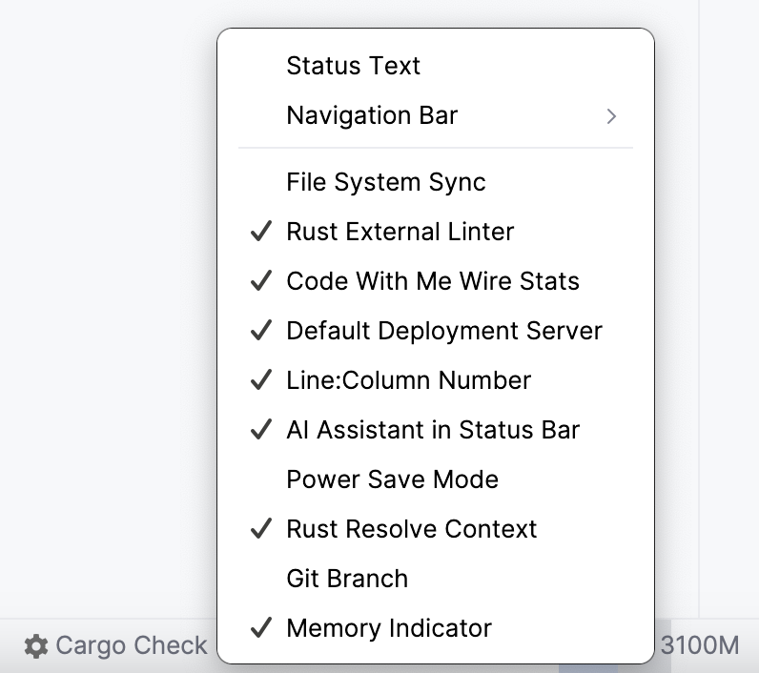
Task: Open the Navigation Bar menu entry
Action: coord(372,116)
